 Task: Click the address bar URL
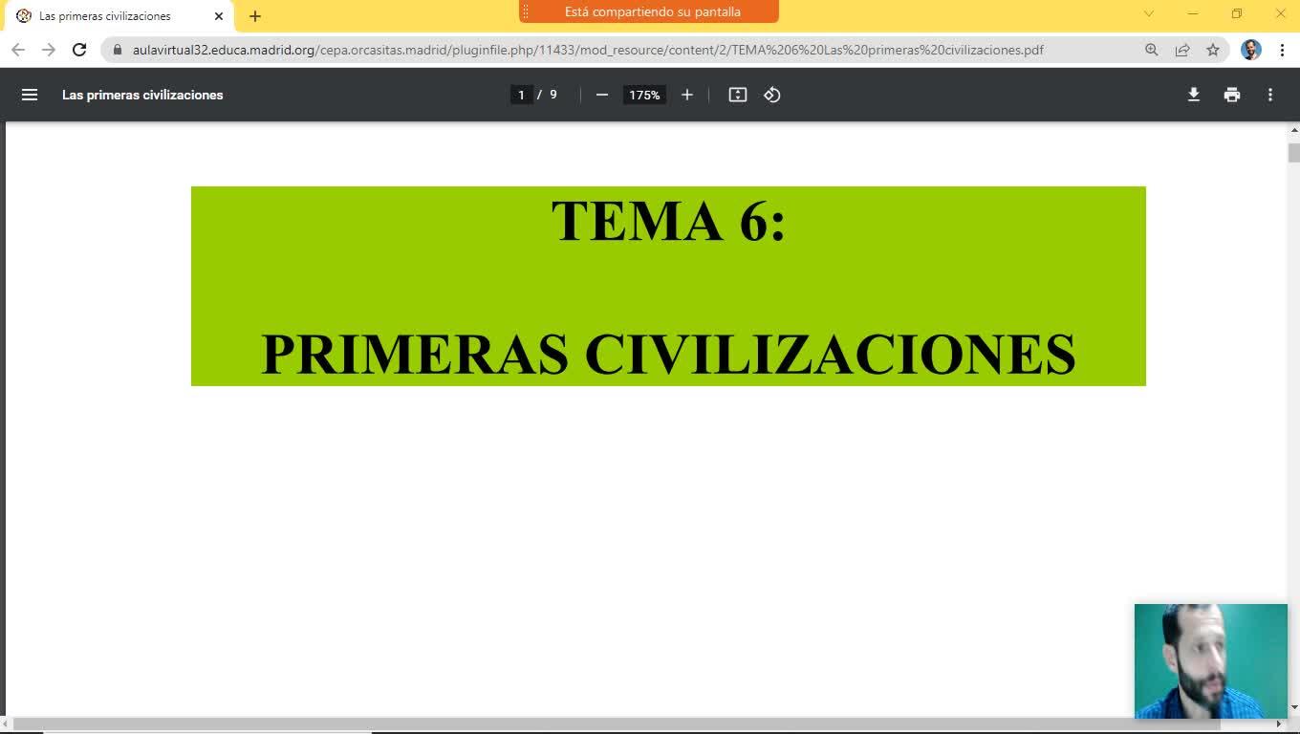[588, 50]
